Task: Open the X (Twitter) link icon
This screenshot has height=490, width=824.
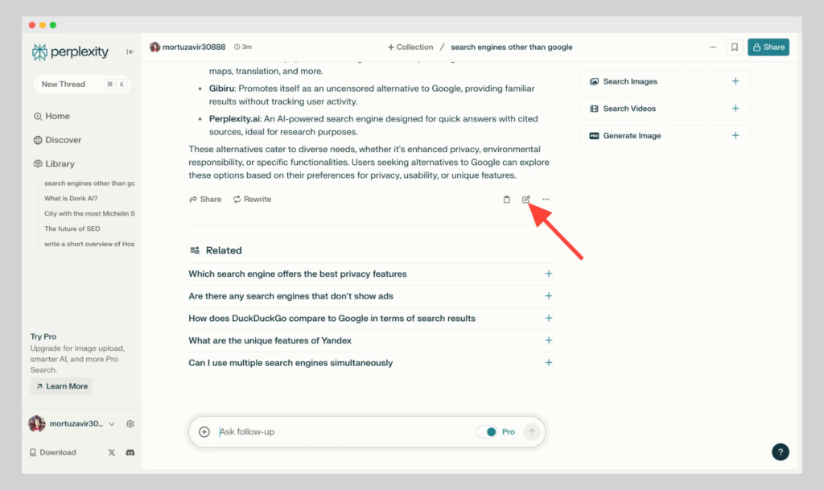Action: click(112, 452)
